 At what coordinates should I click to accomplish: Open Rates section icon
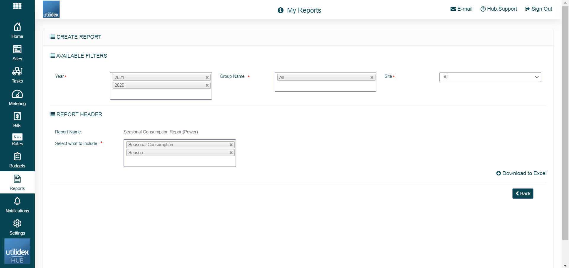tap(17, 137)
